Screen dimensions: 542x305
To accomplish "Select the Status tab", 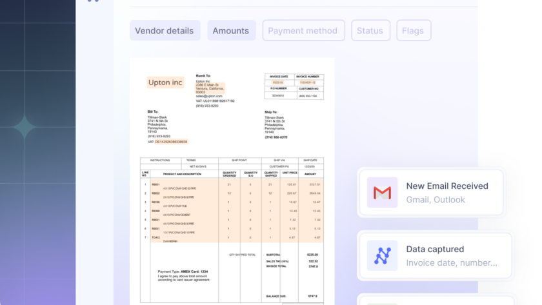I will coord(370,30).
